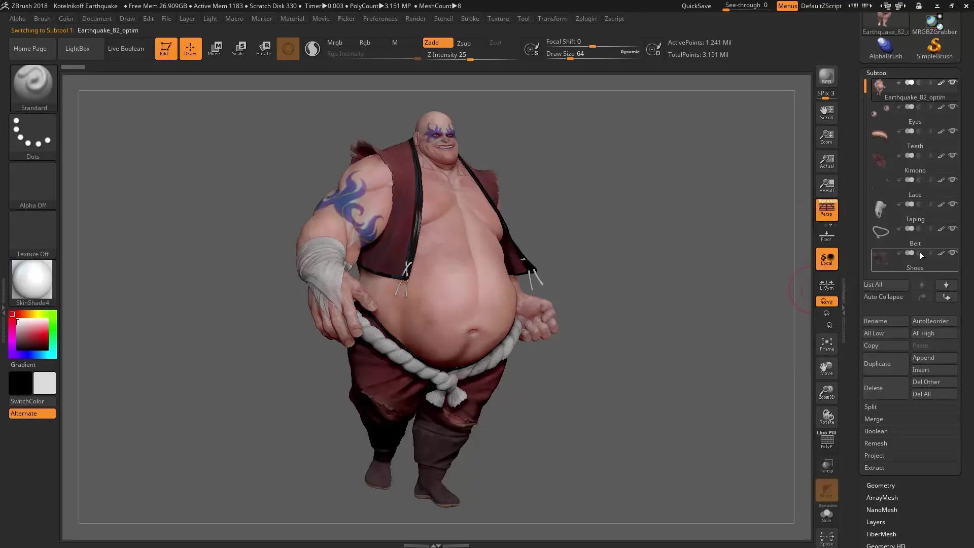Activate the Draw mode button
Image resolution: width=974 pixels, height=548 pixels.
click(x=190, y=49)
